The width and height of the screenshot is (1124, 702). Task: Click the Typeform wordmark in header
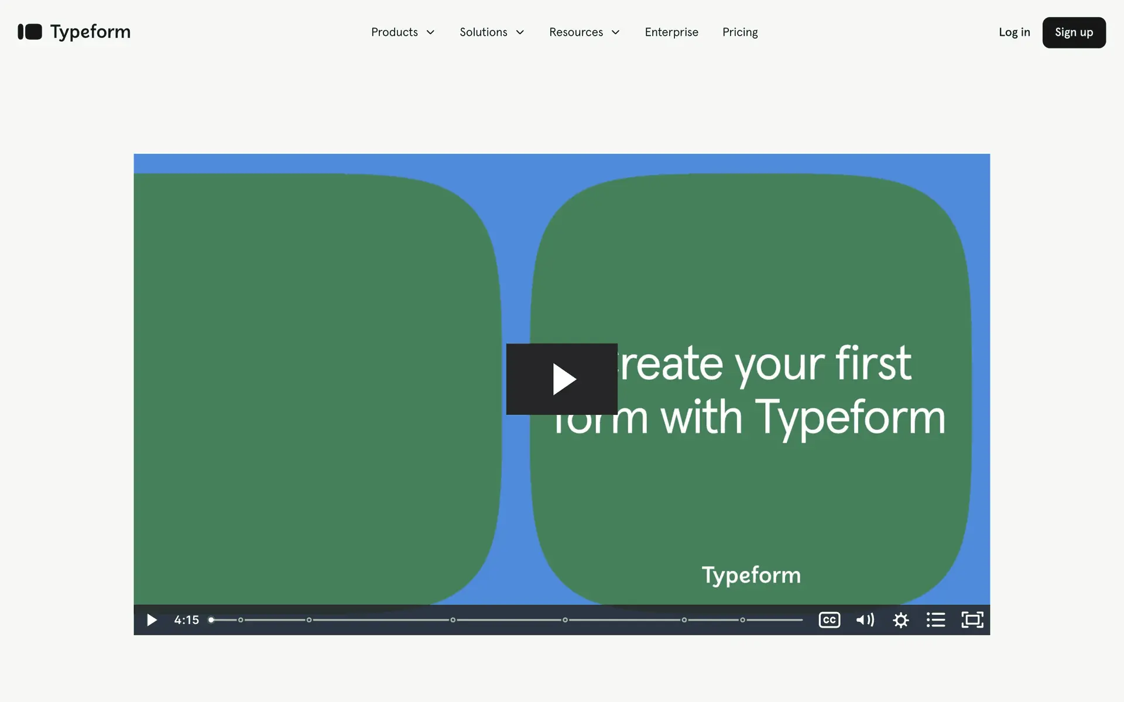(90, 32)
